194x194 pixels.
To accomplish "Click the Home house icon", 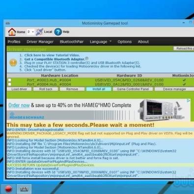I will [12, 32].
